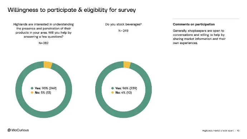This screenshot has height=139, width=247.
Task: Click the yellow No legend dot in left chart
Action: pos(32,92)
